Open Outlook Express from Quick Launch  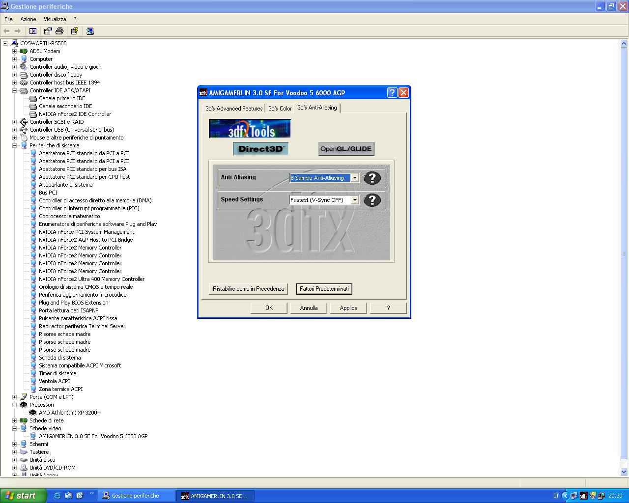coord(68,496)
